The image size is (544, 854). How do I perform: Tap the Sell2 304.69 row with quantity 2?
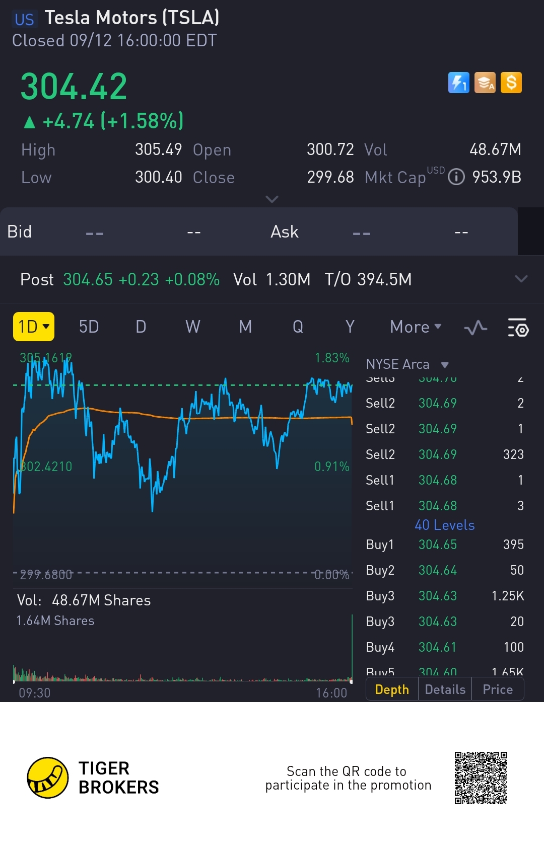pyautogui.click(x=445, y=403)
